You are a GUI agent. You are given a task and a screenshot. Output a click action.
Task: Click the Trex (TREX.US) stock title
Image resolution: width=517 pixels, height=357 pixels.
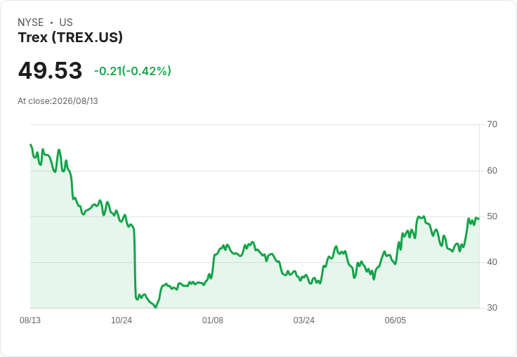(x=70, y=37)
